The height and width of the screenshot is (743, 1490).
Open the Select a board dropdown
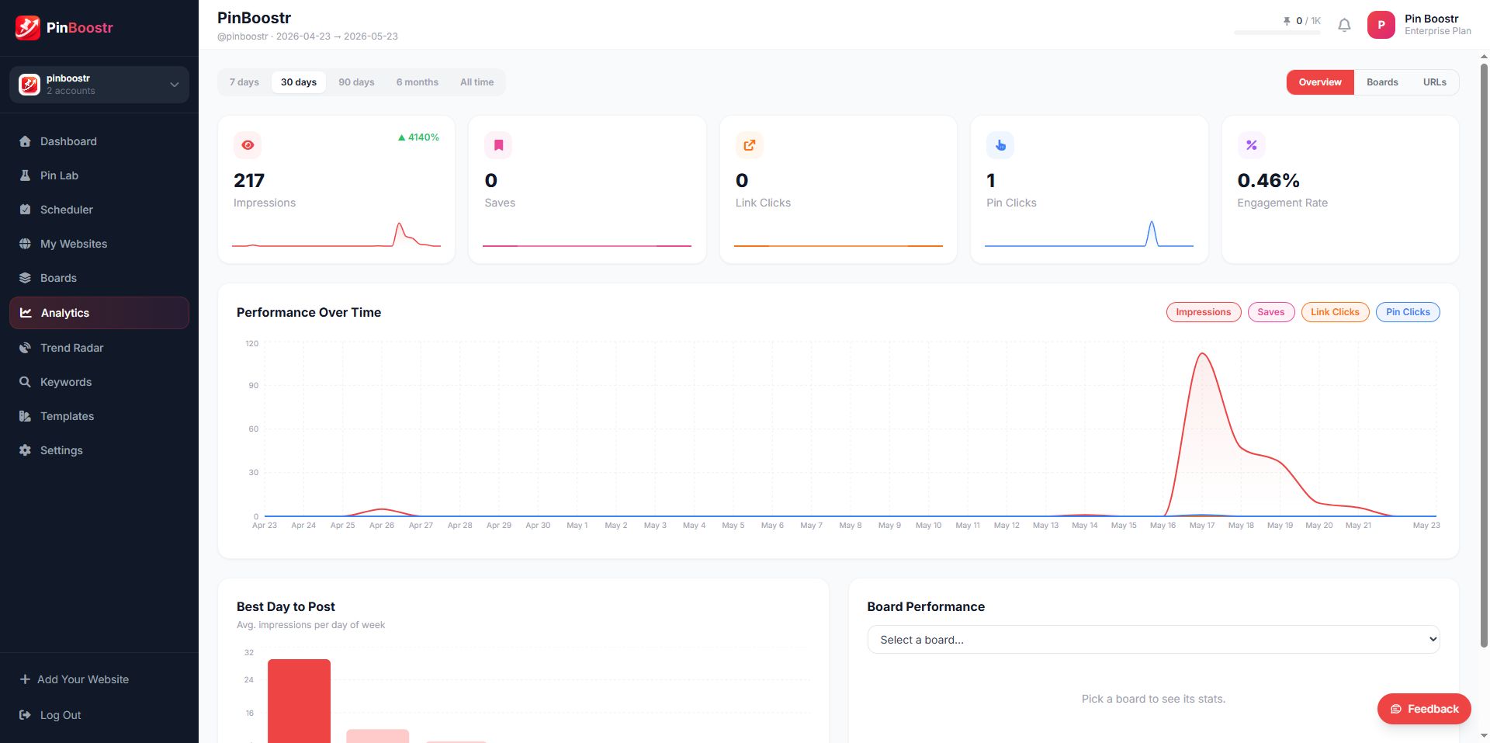pos(1153,640)
